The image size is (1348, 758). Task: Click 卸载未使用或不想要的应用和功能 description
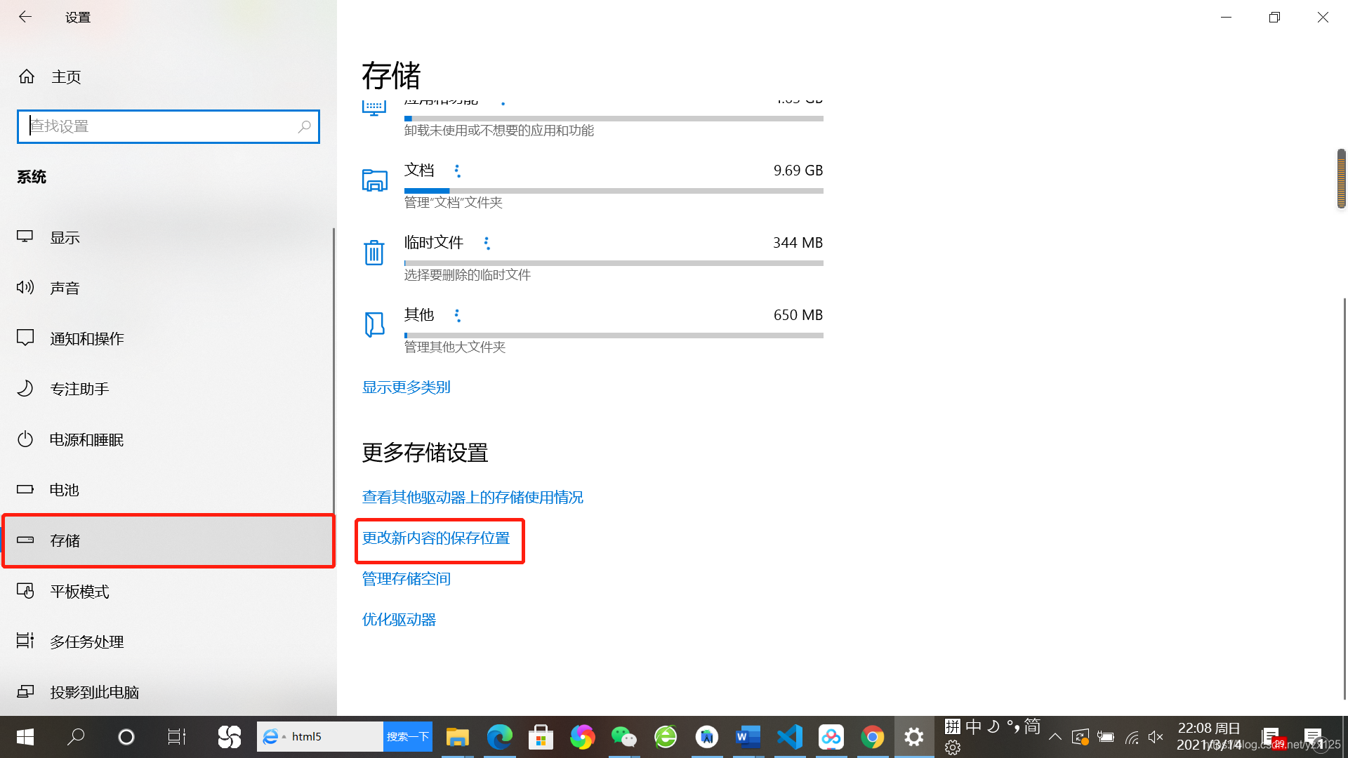(x=499, y=131)
